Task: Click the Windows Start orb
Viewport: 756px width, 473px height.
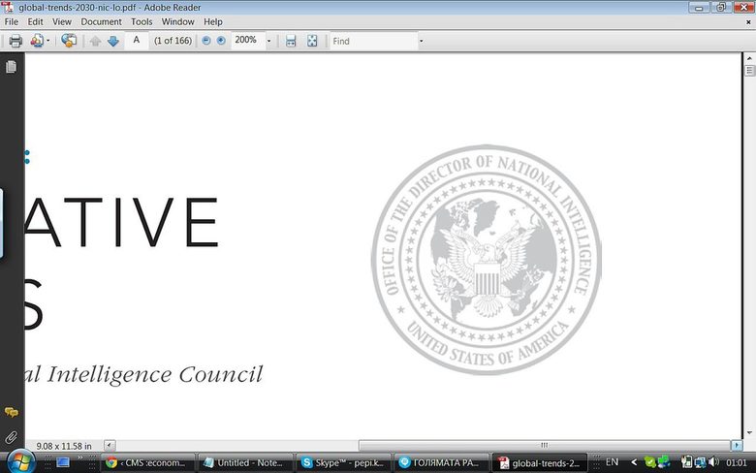Action: pos(20,462)
